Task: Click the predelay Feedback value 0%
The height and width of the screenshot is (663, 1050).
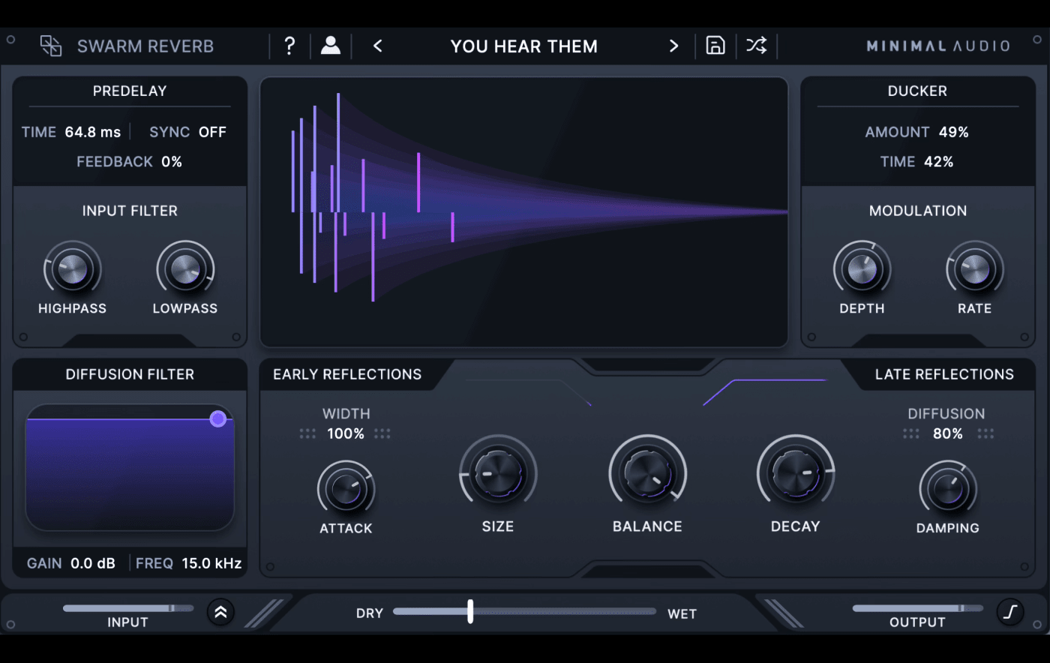Action: 172,161
